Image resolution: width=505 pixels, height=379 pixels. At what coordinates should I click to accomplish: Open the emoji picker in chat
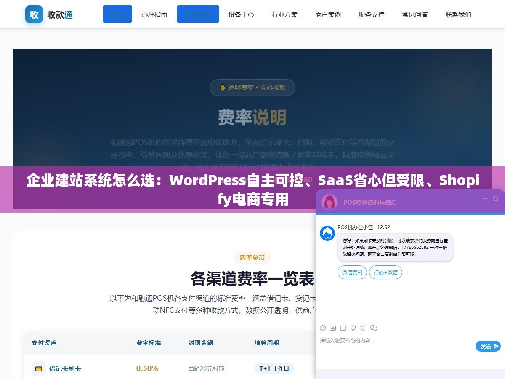[x=323, y=328]
